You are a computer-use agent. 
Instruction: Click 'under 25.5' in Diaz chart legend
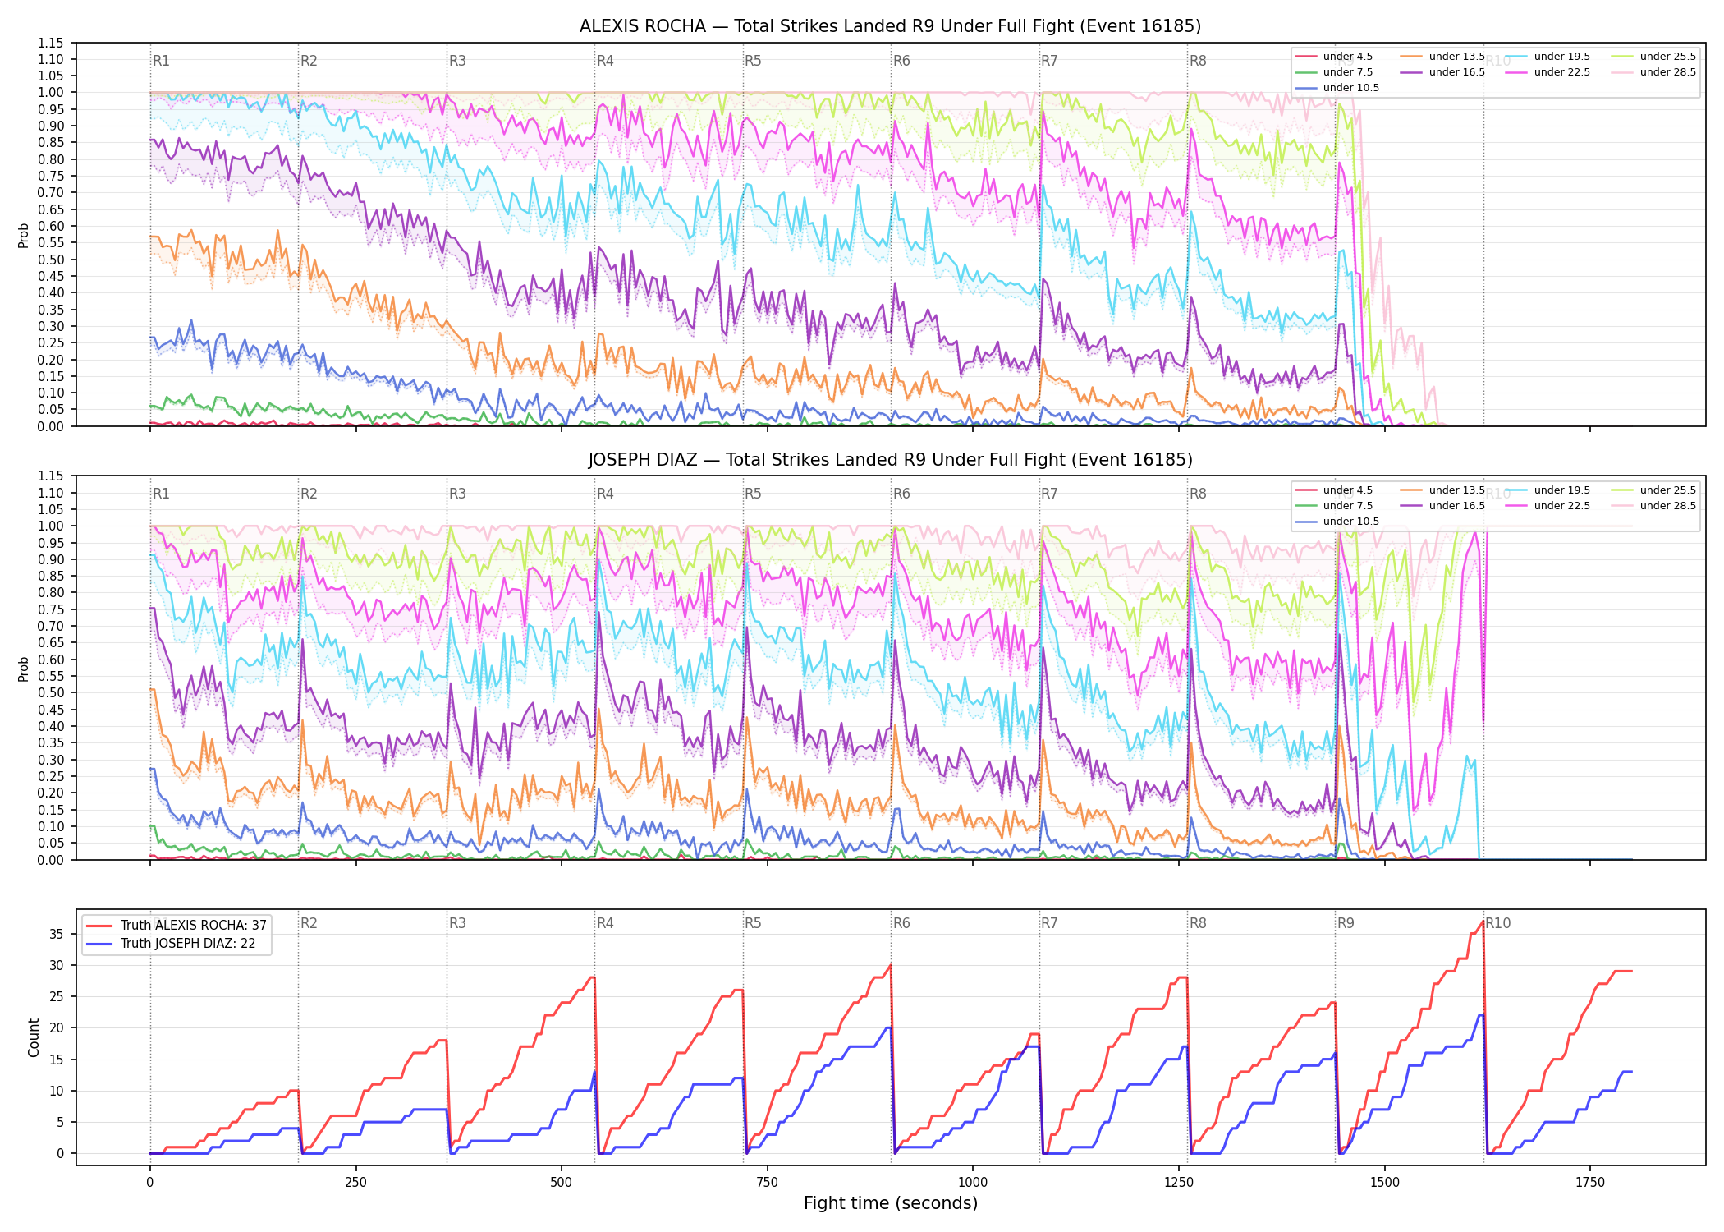tap(1667, 490)
